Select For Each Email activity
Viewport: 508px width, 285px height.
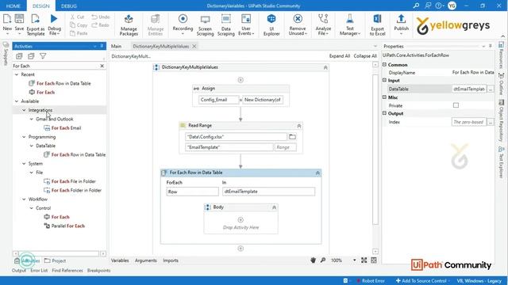(62, 128)
